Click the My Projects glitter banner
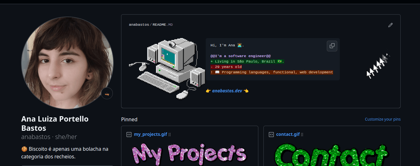 click(x=190, y=154)
